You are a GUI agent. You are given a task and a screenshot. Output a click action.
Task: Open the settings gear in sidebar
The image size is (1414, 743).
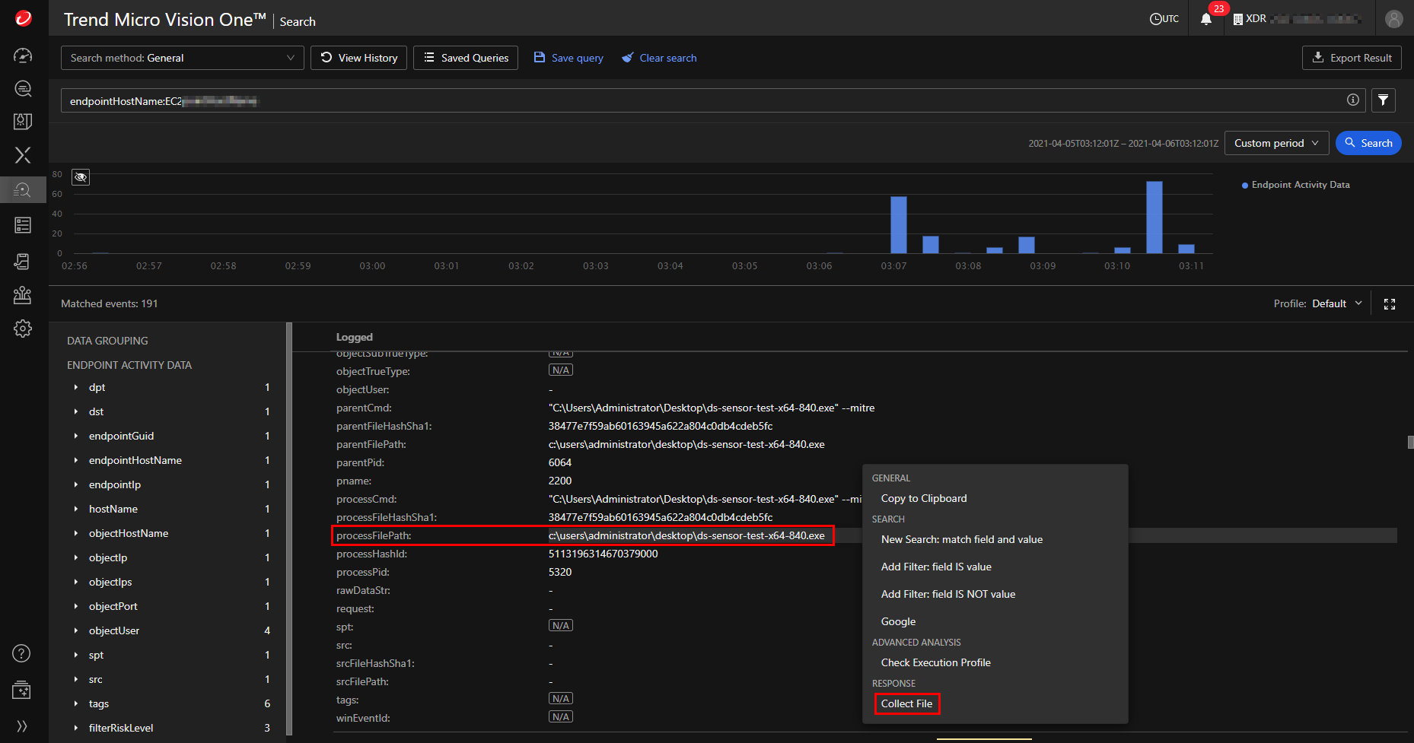click(x=23, y=329)
